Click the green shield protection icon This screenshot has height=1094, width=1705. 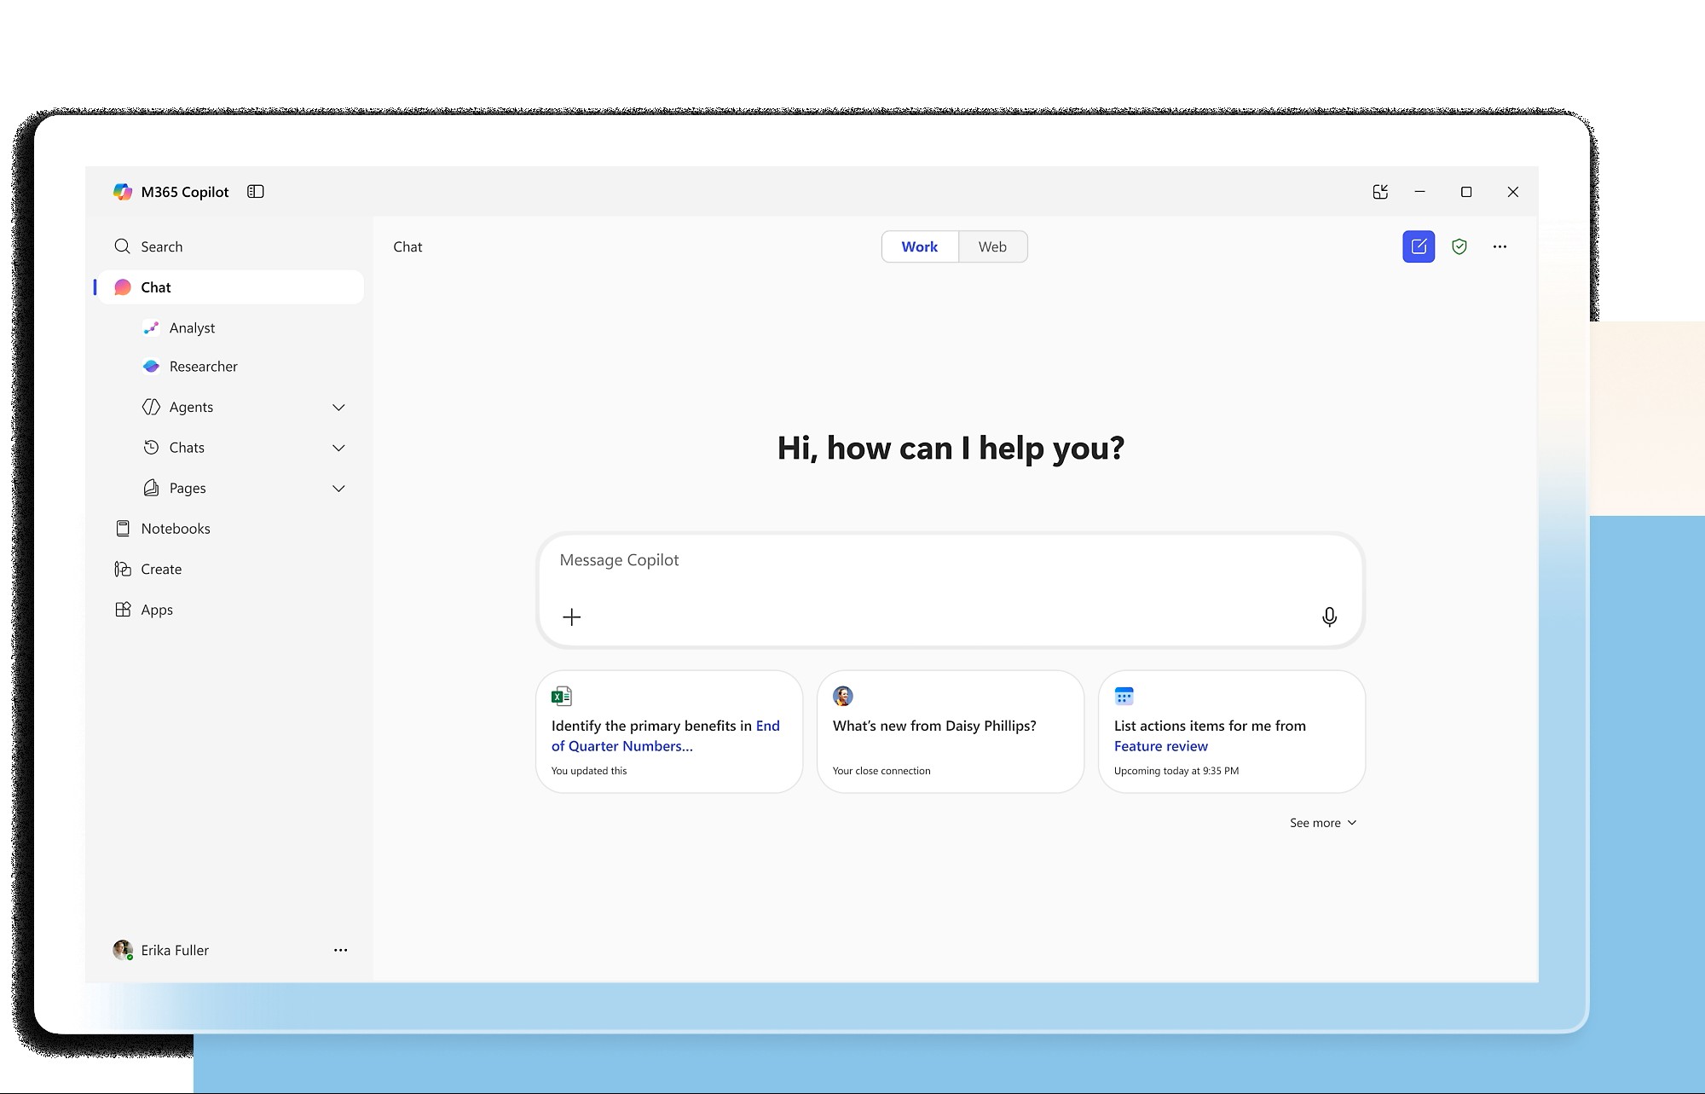click(x=1459, y=246)
